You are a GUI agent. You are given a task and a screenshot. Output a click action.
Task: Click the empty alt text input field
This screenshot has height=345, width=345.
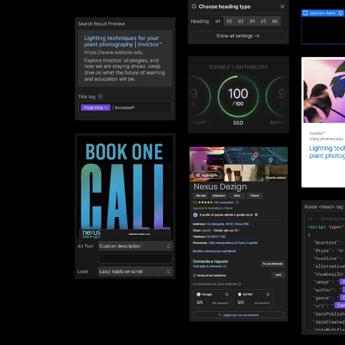coord(135,259)
